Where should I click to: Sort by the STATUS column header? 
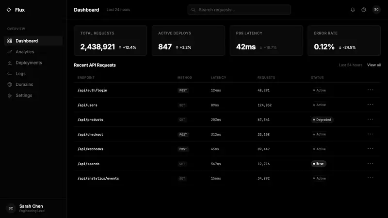tap(317, 78)
